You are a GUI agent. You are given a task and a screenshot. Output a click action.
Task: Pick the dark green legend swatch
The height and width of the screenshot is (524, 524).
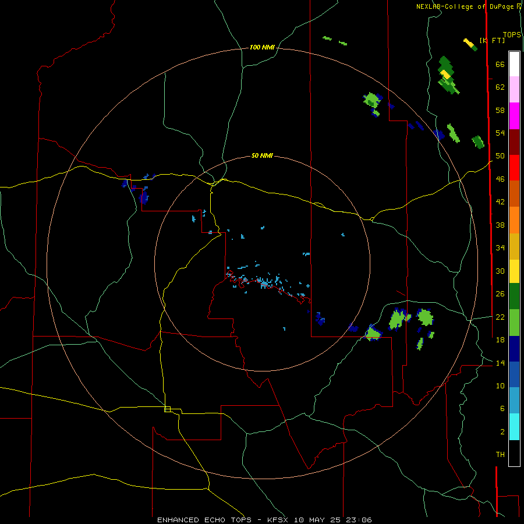tap(514, 296)
